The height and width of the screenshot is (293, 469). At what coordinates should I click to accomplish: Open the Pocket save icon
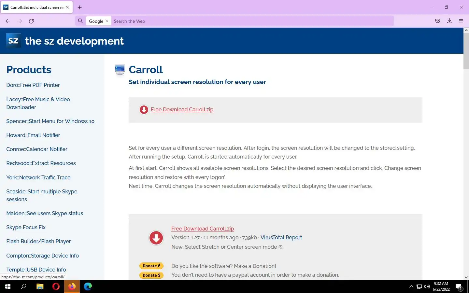pos(438,21)
